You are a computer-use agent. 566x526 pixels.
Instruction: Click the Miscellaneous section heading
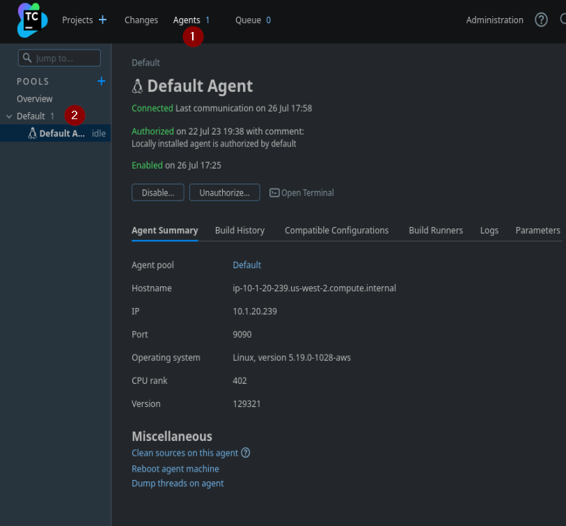coord(172,436)
